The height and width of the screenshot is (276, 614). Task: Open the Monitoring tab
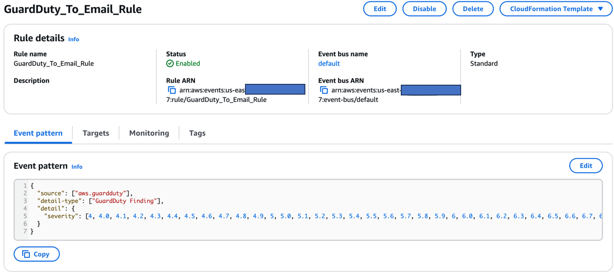(x=149, y=133)
